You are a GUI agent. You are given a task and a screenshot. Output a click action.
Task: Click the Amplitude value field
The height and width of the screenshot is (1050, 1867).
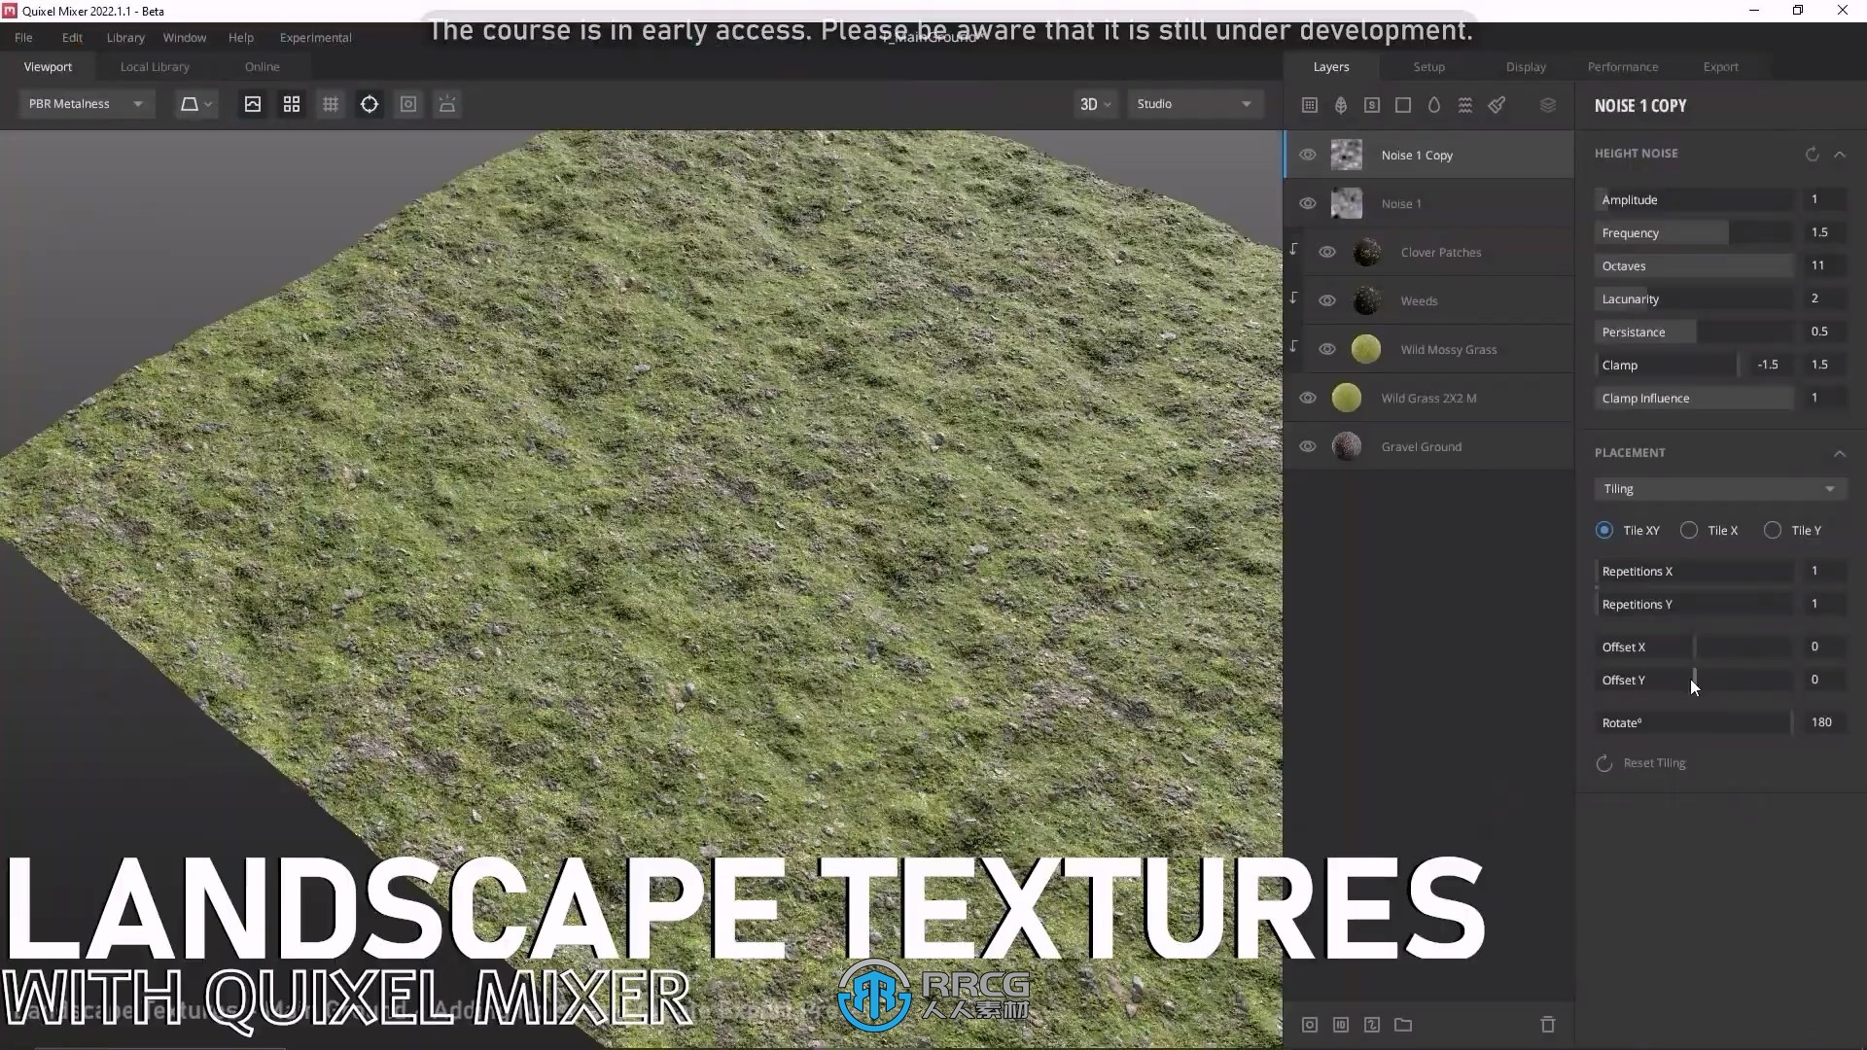pyautogui.click(x=1824, y=199)
